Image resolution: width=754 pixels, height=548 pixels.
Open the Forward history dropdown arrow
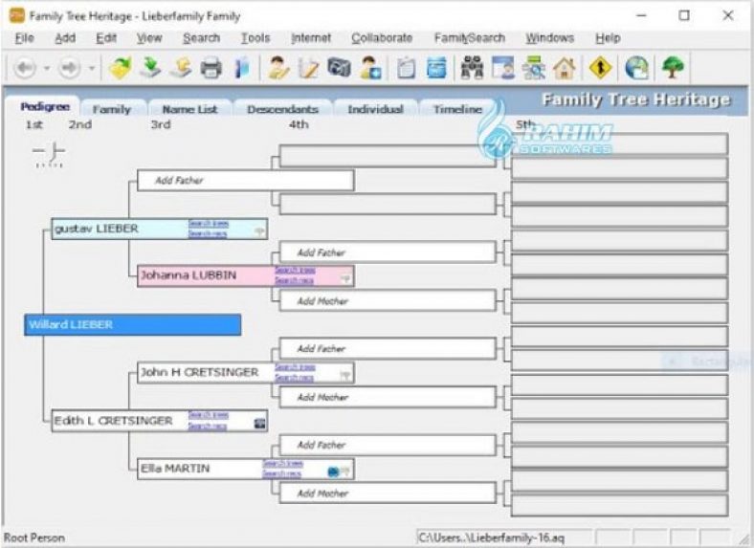point(91,68)
